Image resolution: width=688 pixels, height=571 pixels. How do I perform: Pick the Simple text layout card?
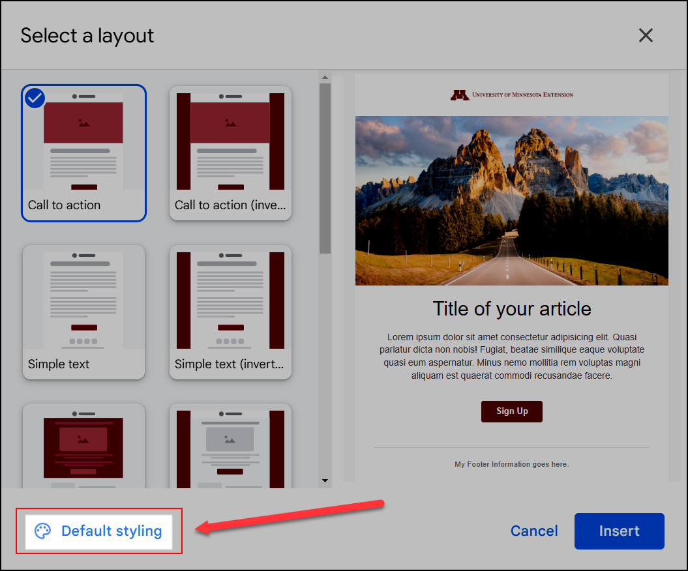tap(83, 312)
